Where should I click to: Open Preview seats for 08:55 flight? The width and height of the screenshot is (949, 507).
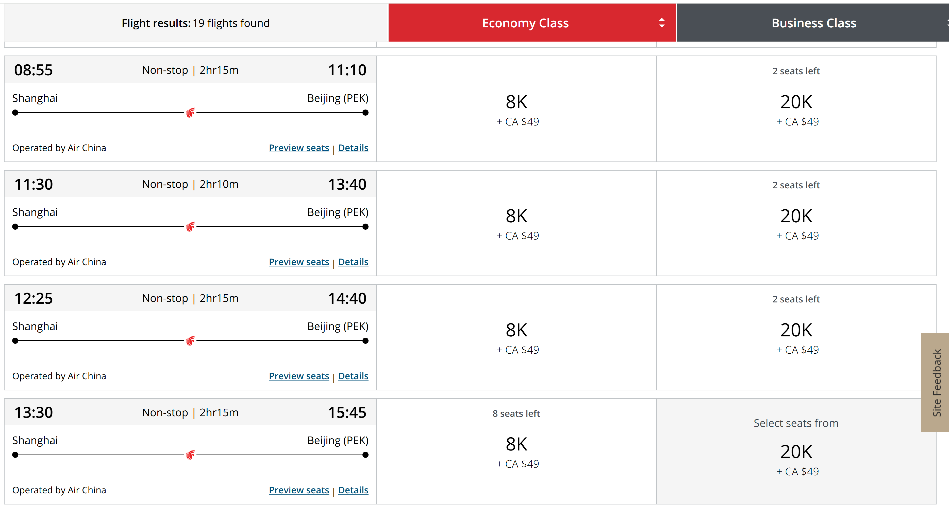coord(299,148)
